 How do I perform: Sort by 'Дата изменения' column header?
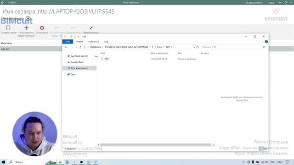point(159,53)
